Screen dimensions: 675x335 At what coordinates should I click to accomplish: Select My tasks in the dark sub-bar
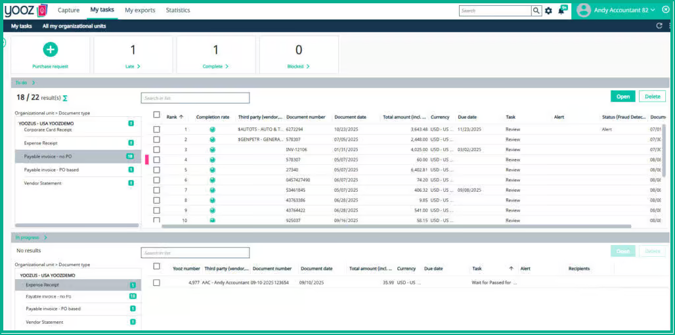(22, 26)
